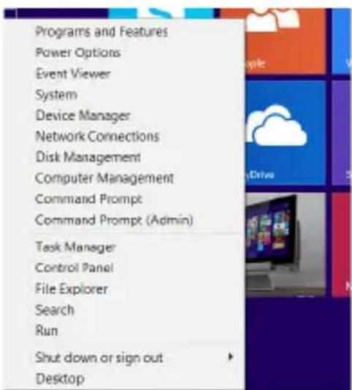
Task: Expand the Shut down or sign out submenu arrow
Action: click(x=230, y=357)
